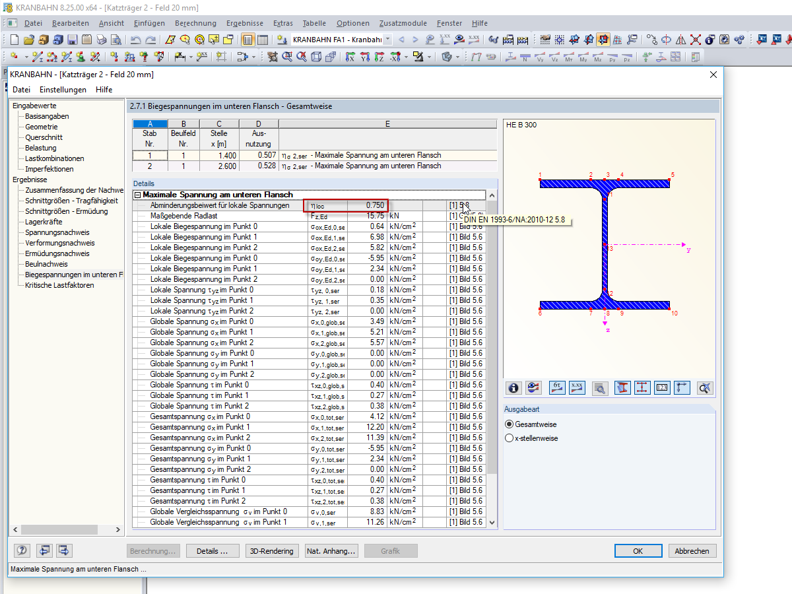Toggle the stress points eye icon under the cross-section view
This screenshot has height=594, width=792.
(534, 387)
